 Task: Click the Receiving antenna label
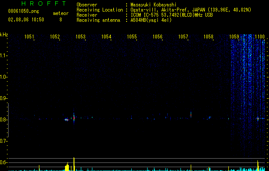98,20
